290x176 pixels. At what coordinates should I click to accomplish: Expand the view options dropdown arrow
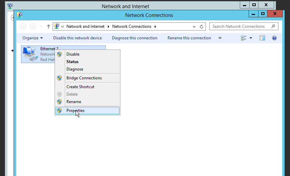pos(251,38)
